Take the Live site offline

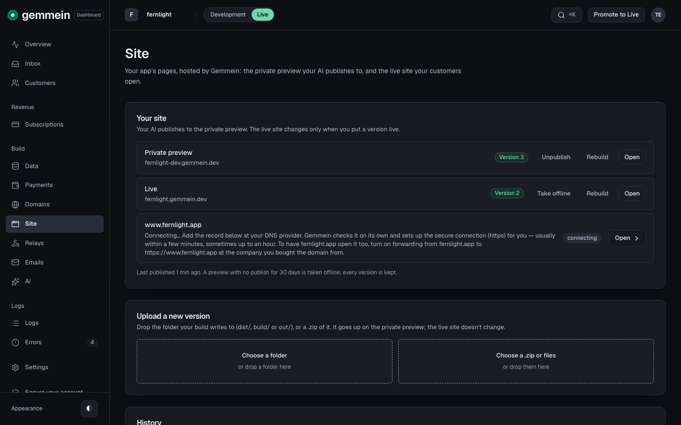coord(554,194)
